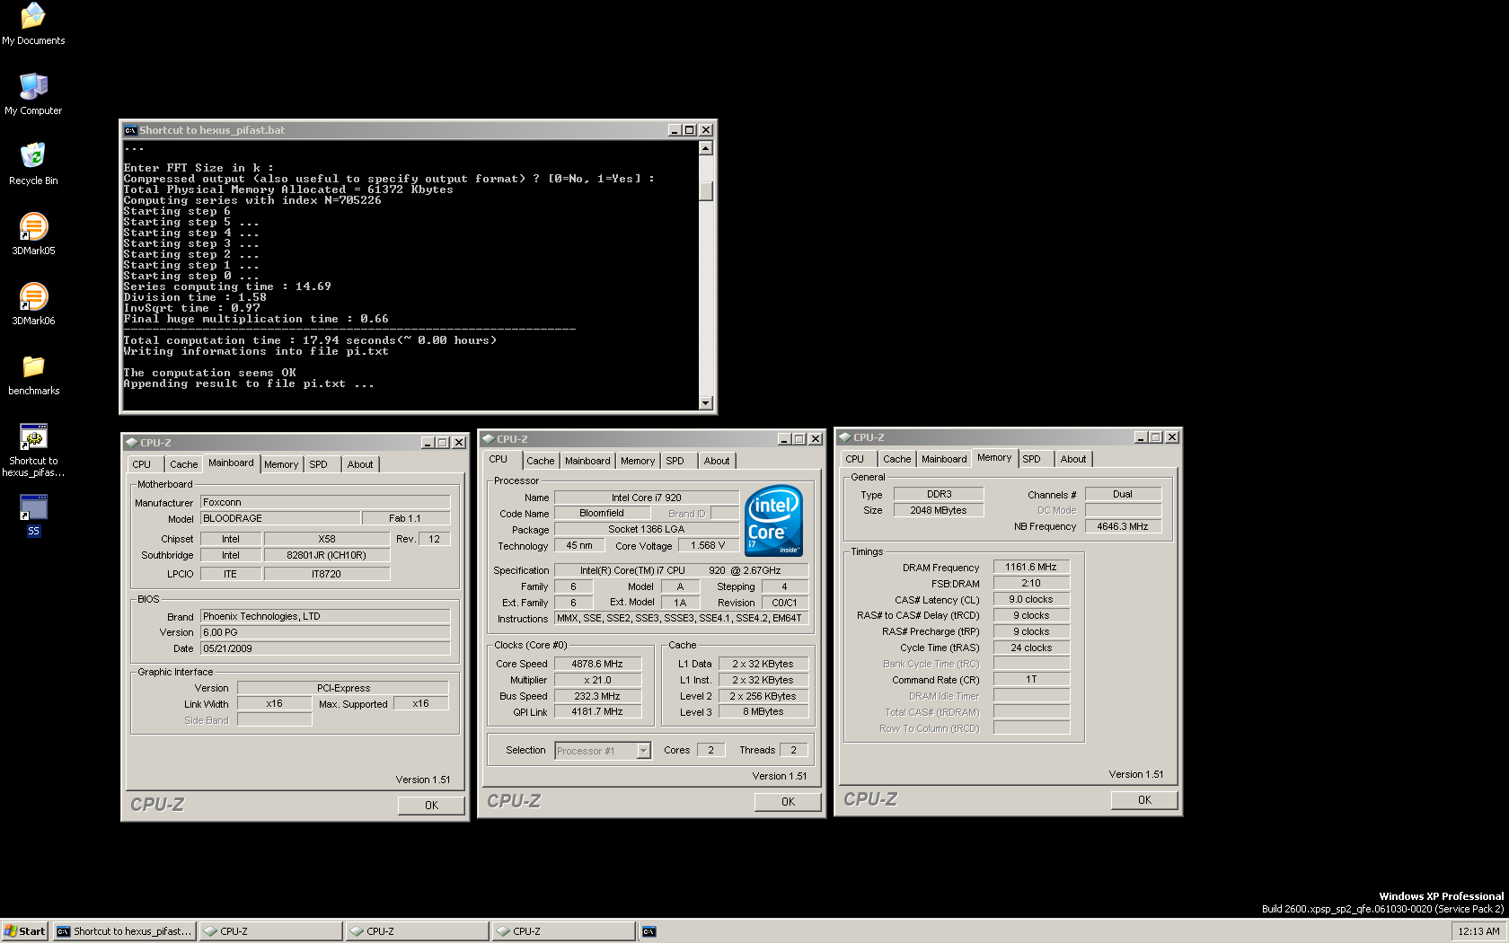The width and height of the screenshot is (1509, 943).
Task: Activate the hexus_pifast taskbar button
Action: click(x=124, y=931)
